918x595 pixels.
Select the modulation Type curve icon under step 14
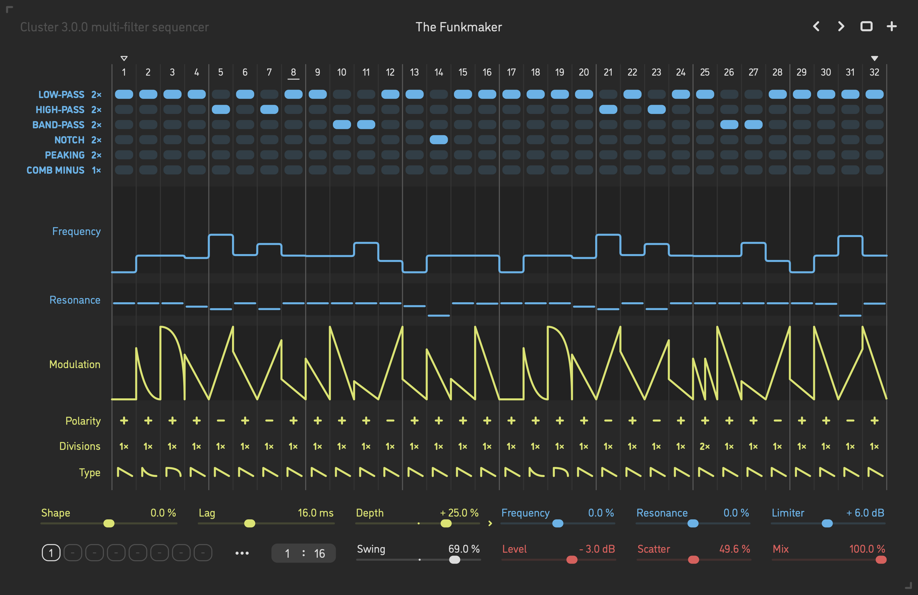pos(439,472)
